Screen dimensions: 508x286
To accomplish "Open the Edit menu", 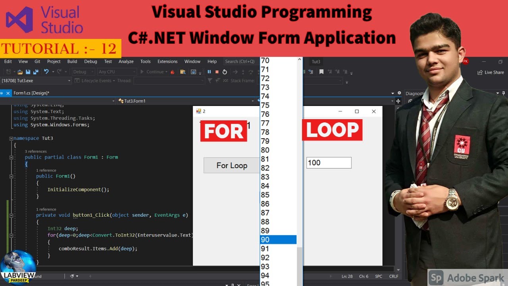I will (x=8, y=62).
